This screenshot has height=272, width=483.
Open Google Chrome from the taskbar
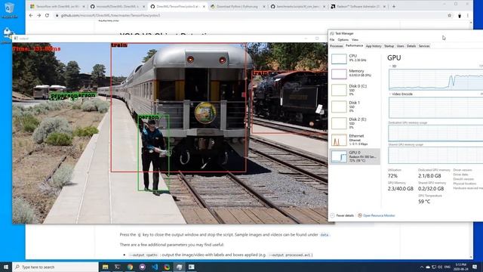click(130, 267)
